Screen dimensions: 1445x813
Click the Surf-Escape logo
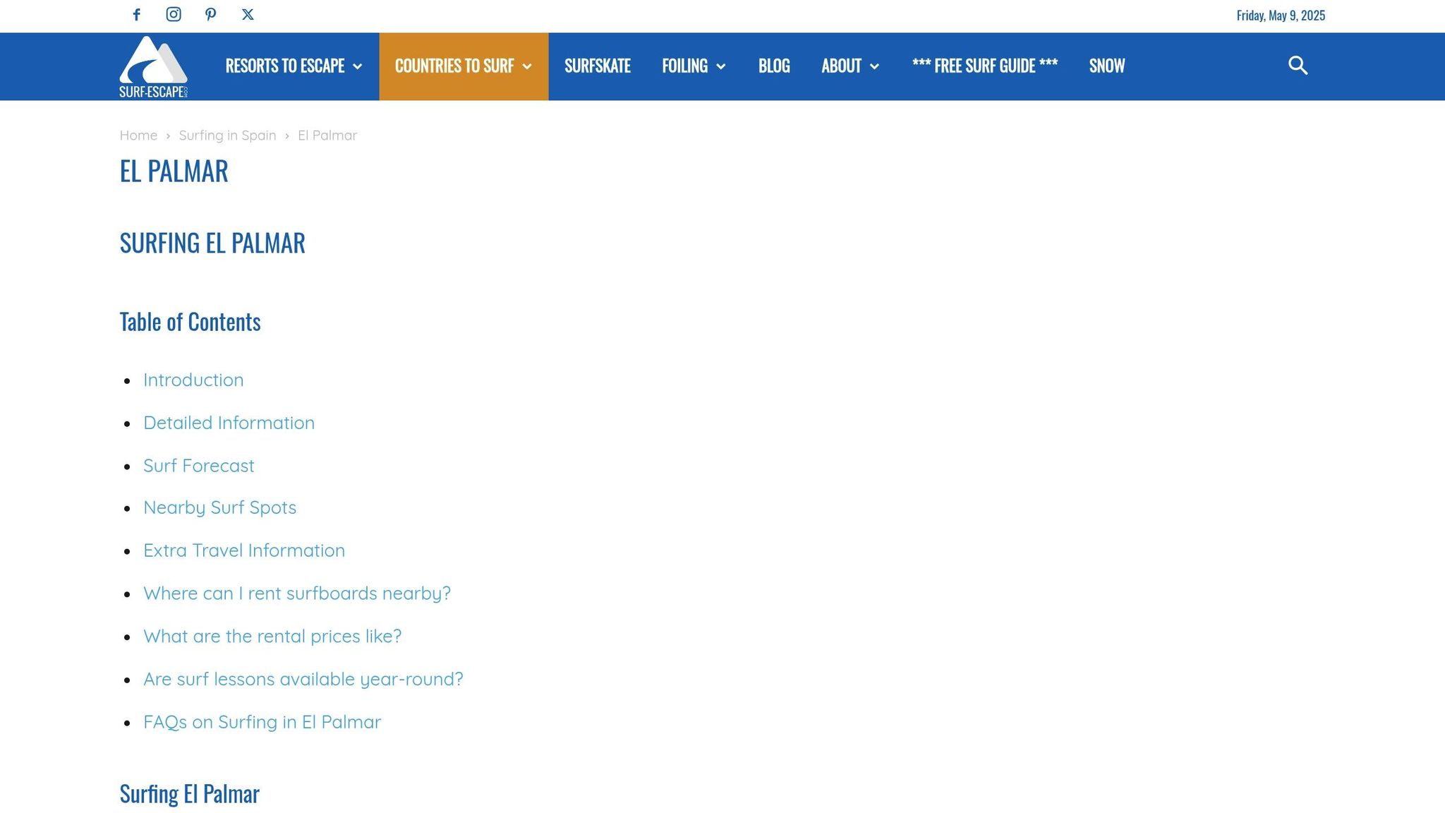(153, 67)
